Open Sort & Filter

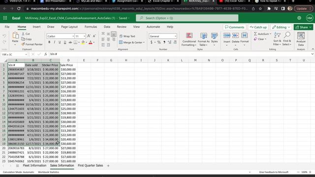[x=277, y=39]
